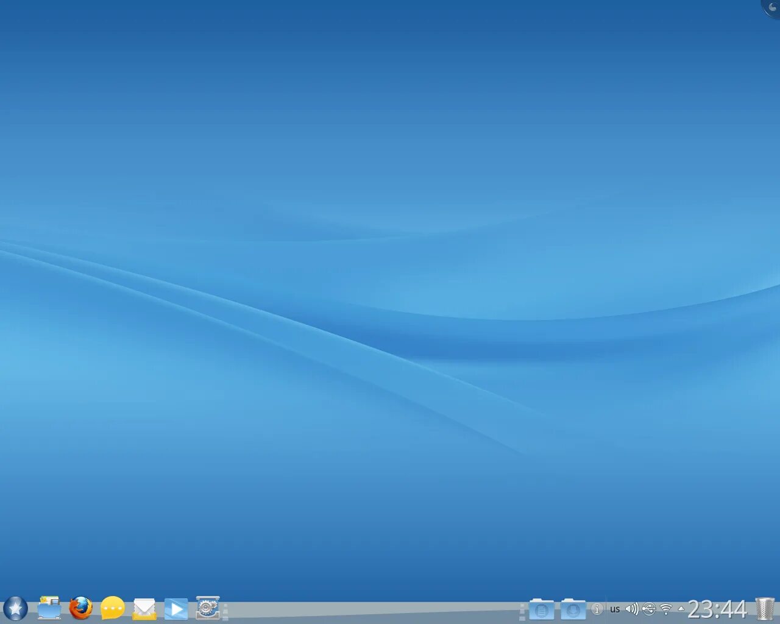Image resolution: width=780 pixels, height=624 pixels.
Task: Open the volume speaker control
Action: tap(632, 609)
